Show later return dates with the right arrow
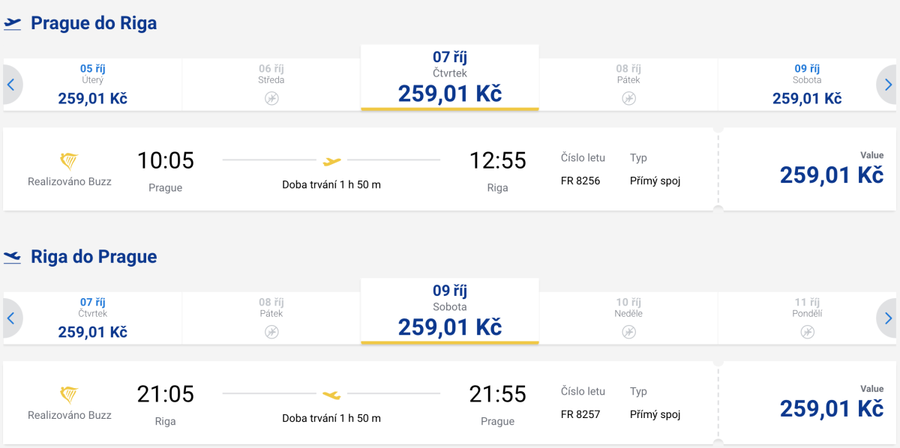 click(888, 318)
